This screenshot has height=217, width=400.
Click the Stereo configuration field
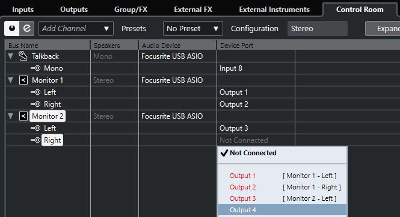[x=318, y=28]
